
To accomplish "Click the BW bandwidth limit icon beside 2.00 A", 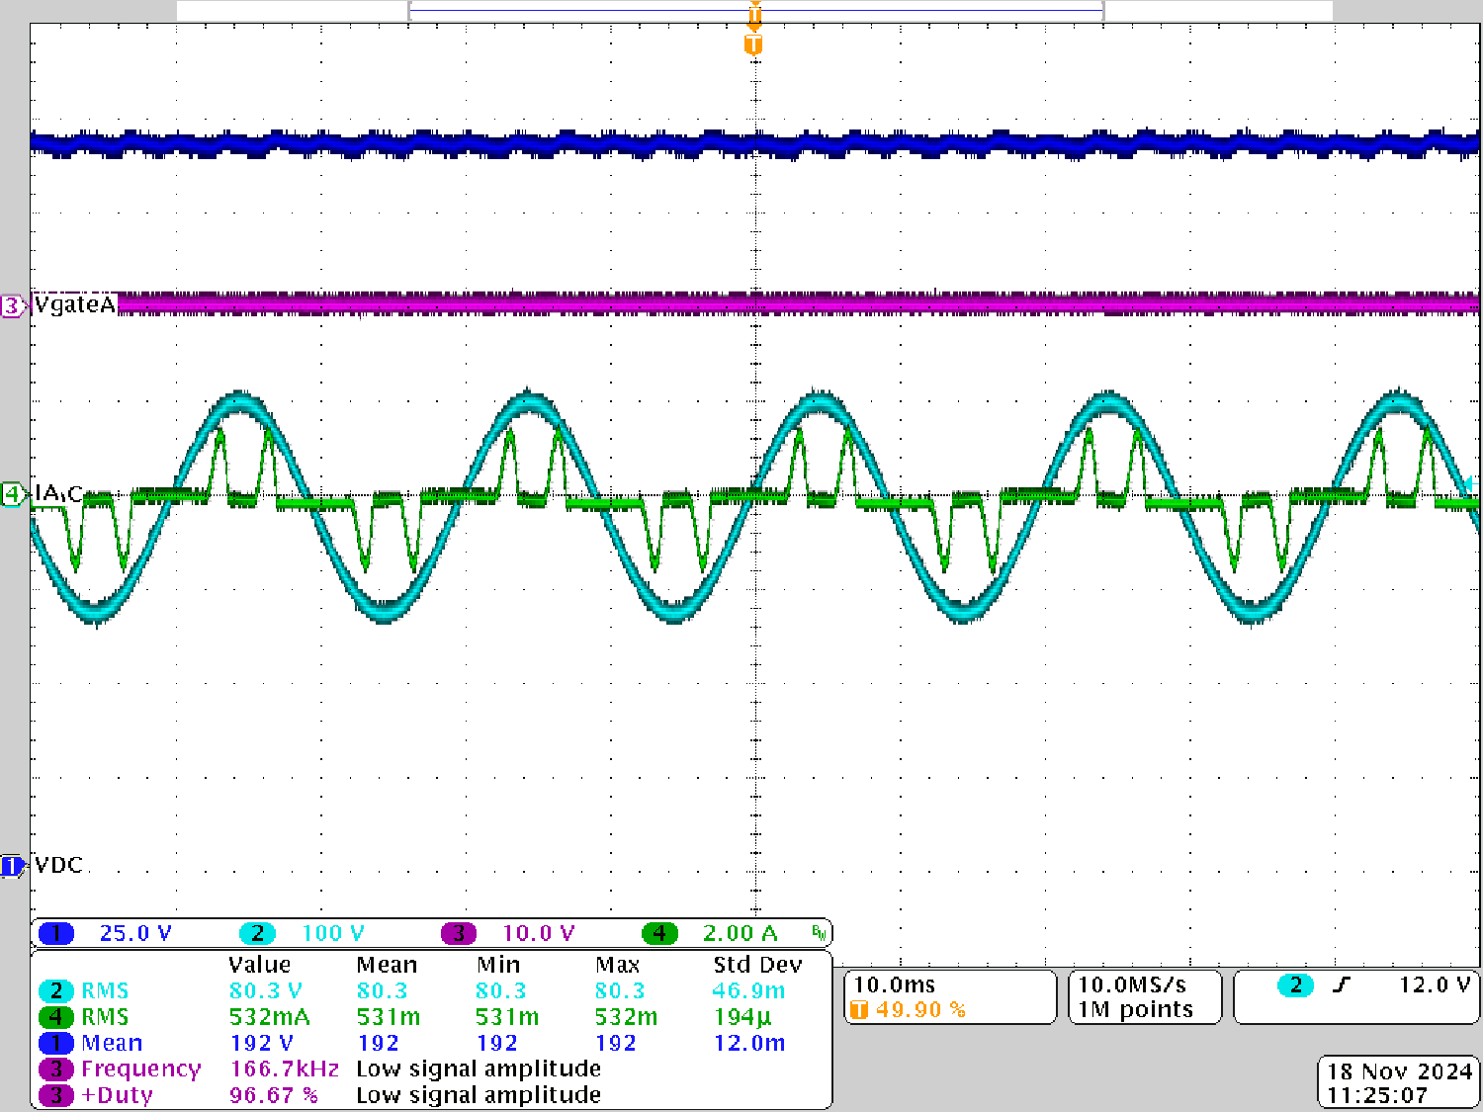I will click(817, 931).
